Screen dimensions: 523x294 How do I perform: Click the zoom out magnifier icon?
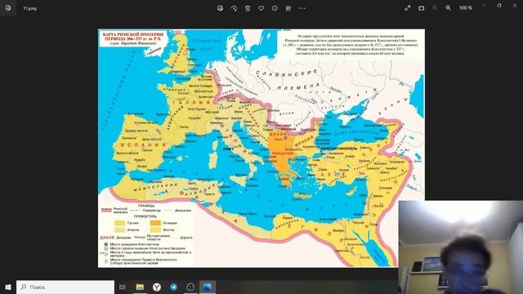pos(435,8)
